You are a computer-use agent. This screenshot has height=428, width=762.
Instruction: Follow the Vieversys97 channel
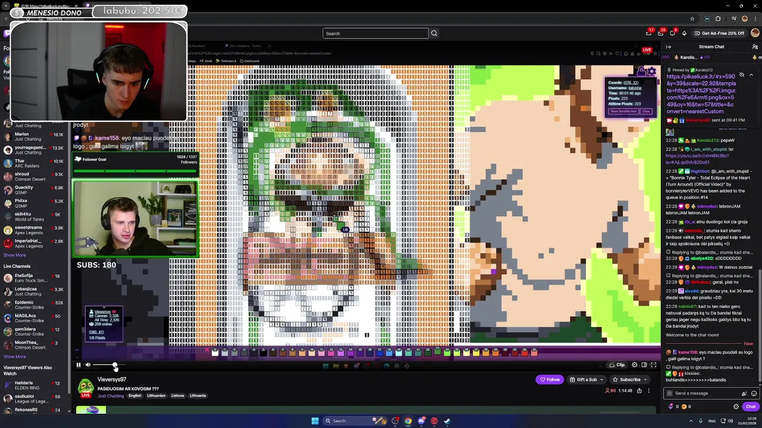(549, 379)
